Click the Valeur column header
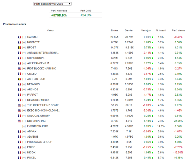187x160 pixels. point(50,30)
